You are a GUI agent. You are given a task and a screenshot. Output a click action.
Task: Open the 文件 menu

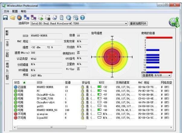point(6,11)
